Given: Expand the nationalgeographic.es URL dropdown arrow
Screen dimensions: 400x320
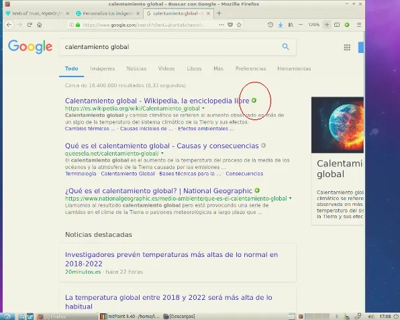Looking at the screenshot, I should click(x=291, y=199).
